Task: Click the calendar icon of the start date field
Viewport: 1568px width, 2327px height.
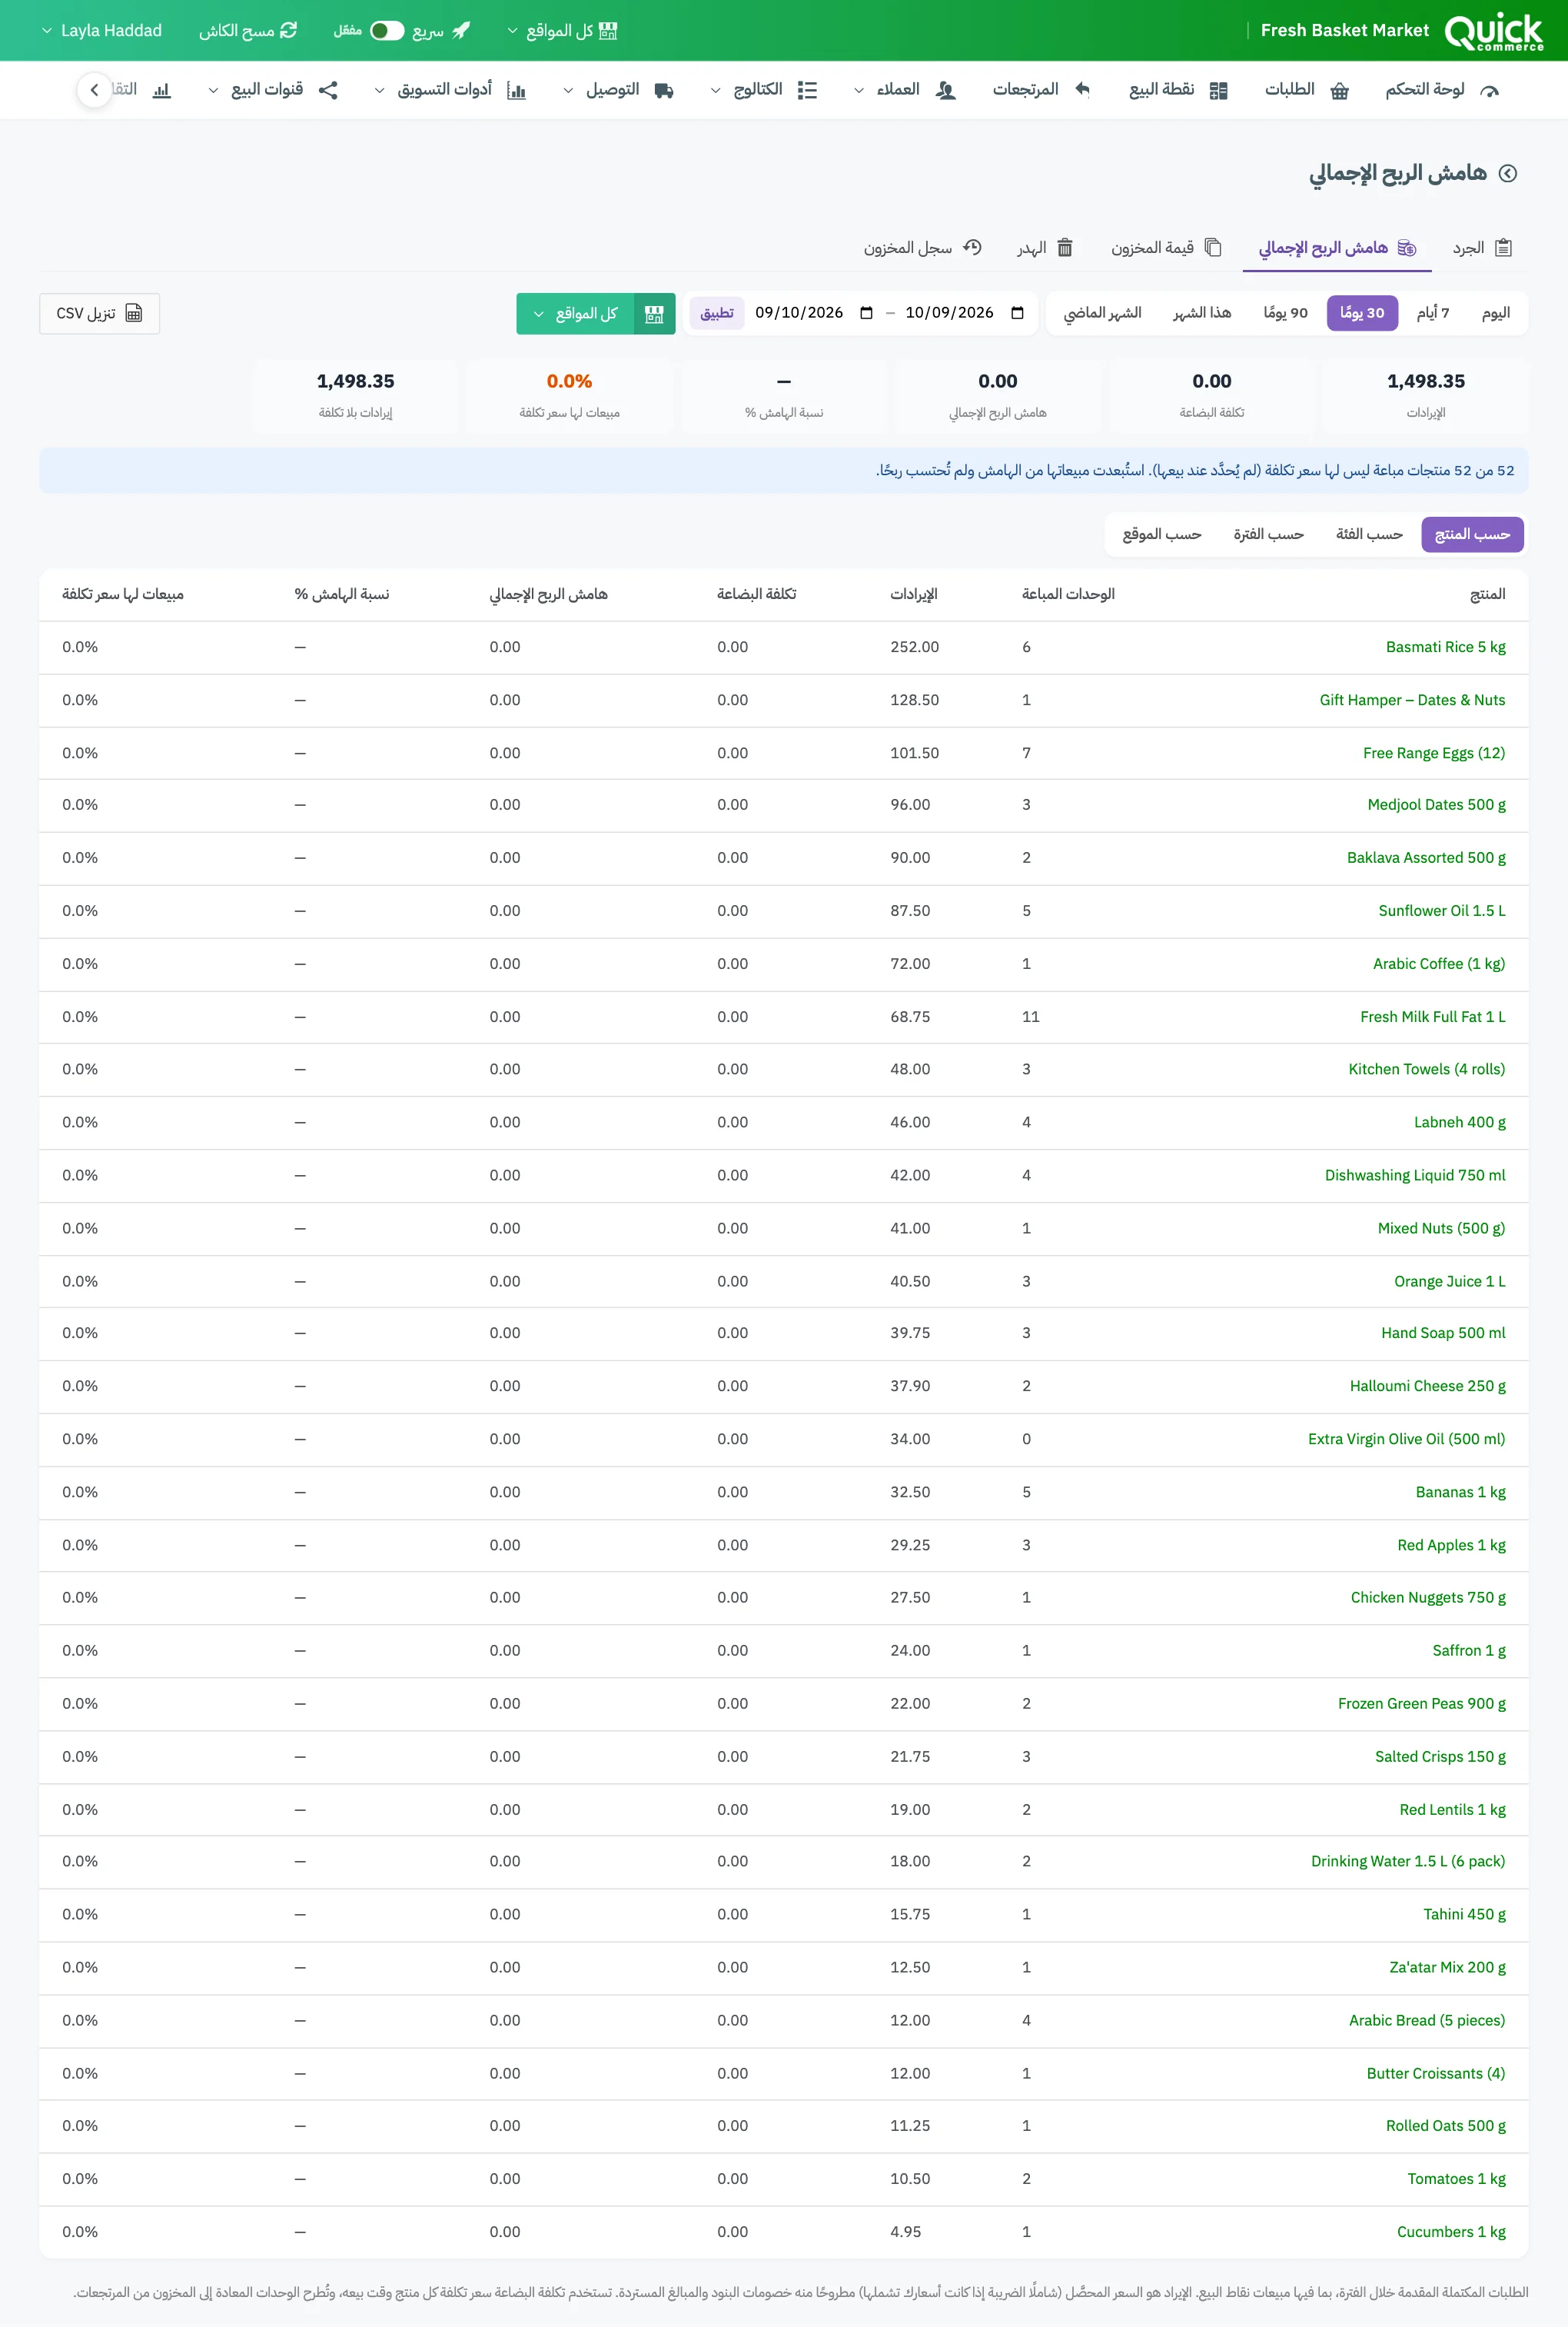Action: (x=866, y=313)
